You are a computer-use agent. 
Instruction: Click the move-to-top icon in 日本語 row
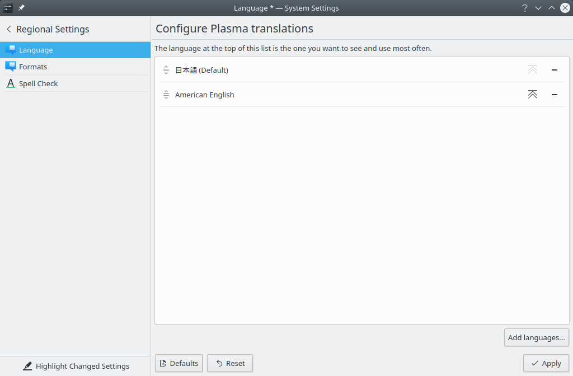(x=533, y=70)
